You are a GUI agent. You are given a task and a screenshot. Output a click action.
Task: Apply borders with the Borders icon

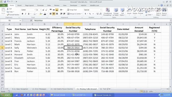(35, 14)
